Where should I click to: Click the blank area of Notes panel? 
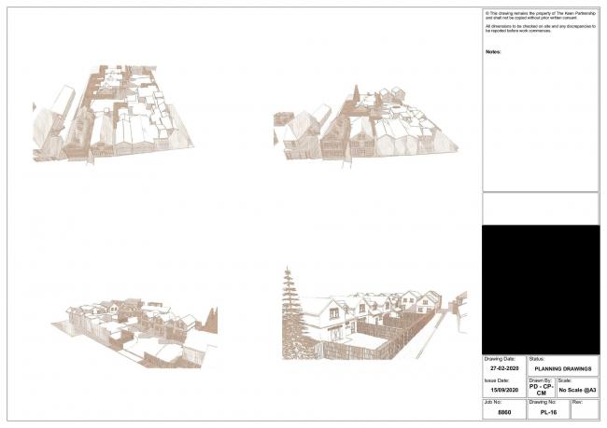point(540,121)
